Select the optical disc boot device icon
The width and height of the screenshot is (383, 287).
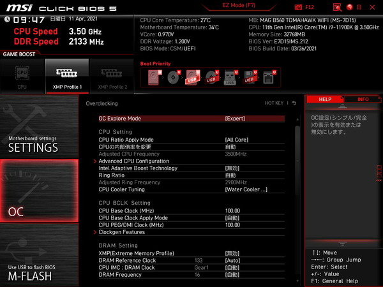tap(174, 77)
